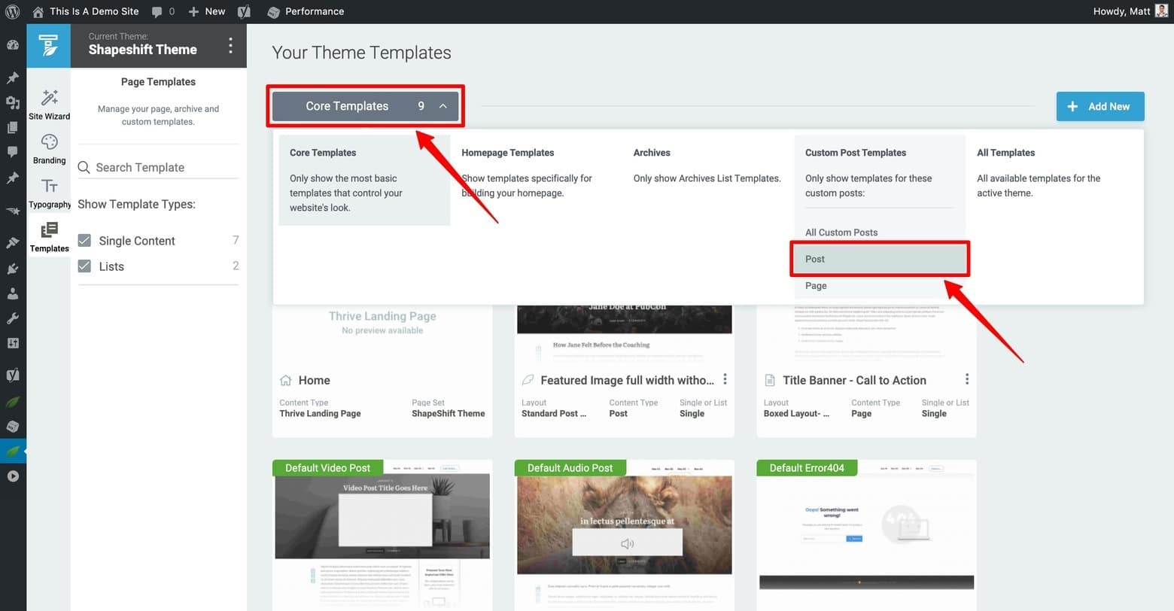Open the Settings sliders icon in WP sidebar
This screenshot has width=1174, height=611.
[13, 343]
